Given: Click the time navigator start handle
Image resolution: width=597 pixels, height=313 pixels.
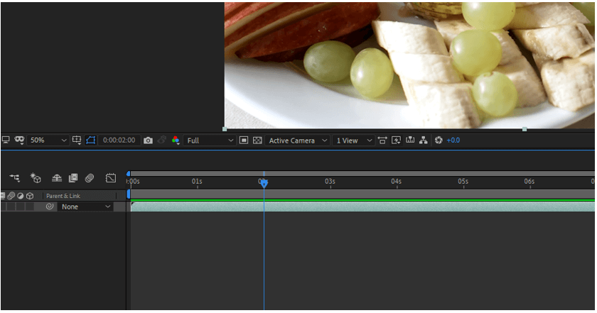Looking at the screenshot, I should [x=129, y=173].
